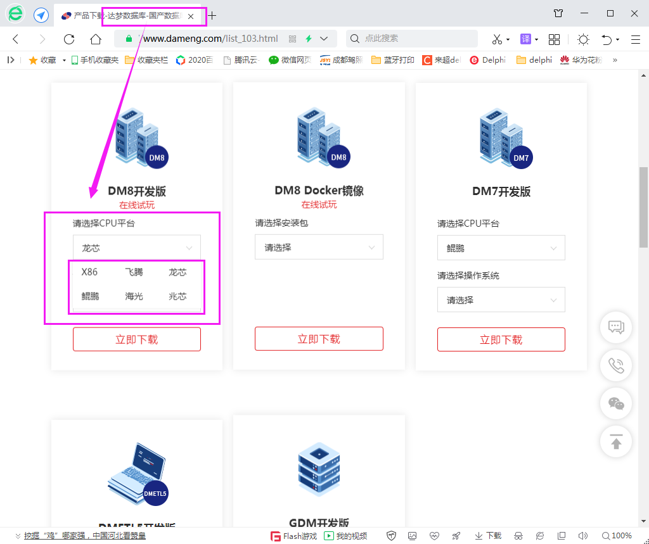Click the WeChat floating button
The height and width of the screenshot is (544, 649).
coord(616,403)
